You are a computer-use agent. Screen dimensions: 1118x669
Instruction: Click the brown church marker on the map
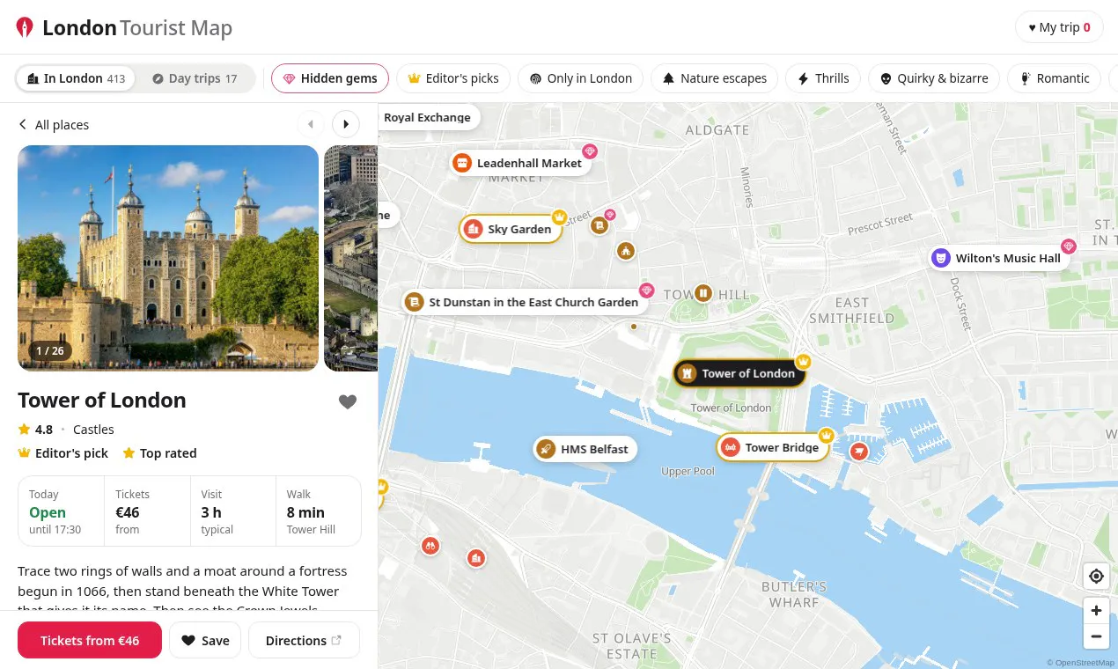[x=626, y=252]
